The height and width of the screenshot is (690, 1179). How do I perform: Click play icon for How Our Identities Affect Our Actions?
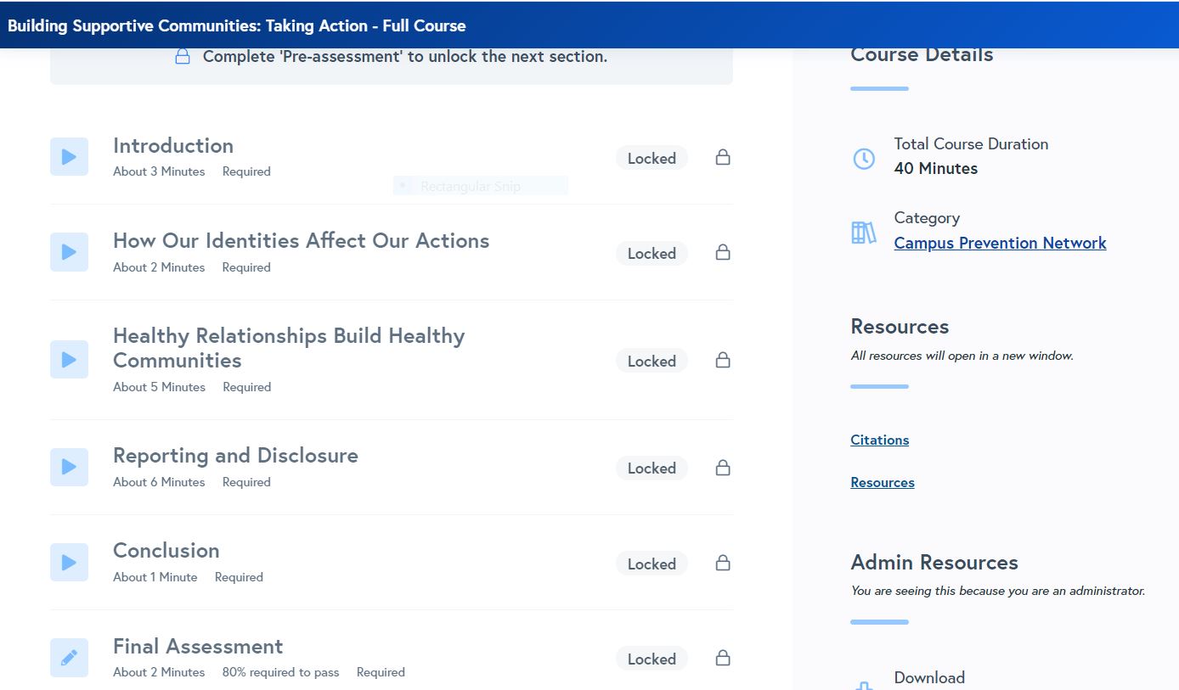tap(69, 252)
